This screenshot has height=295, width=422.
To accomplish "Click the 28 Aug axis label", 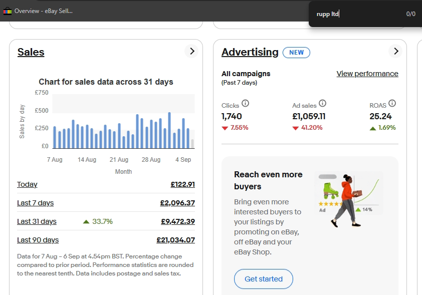I will (x=151, y=160).
